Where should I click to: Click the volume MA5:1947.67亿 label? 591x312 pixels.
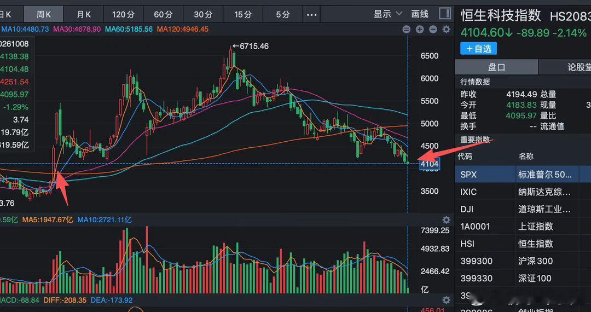pyautogui.click(x=48, y=219)
